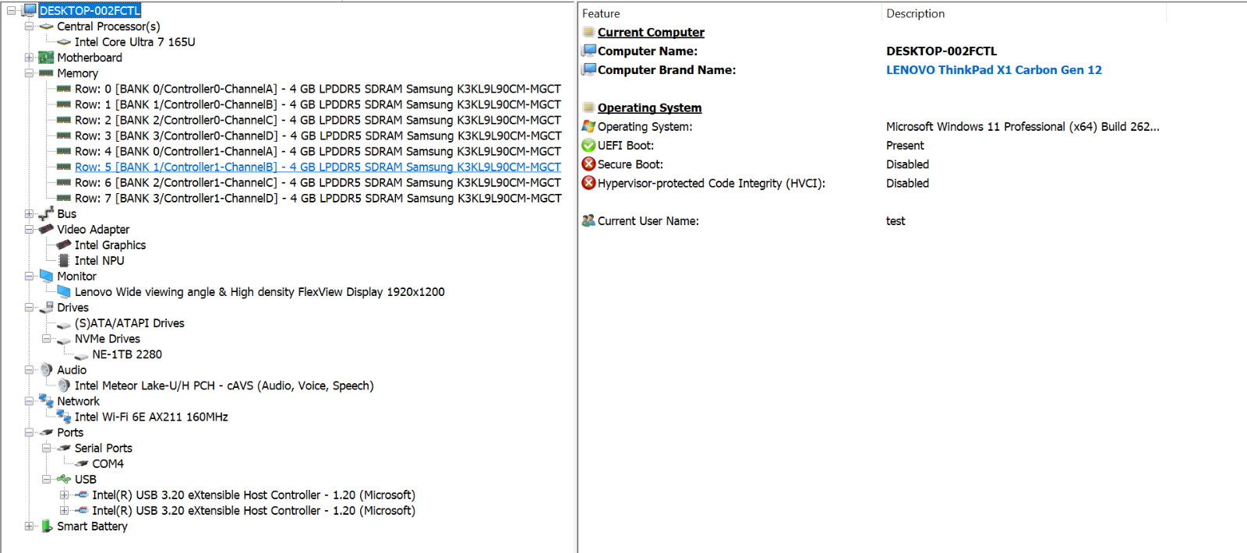Collapse the Serial Ports node

click(47, 448)
